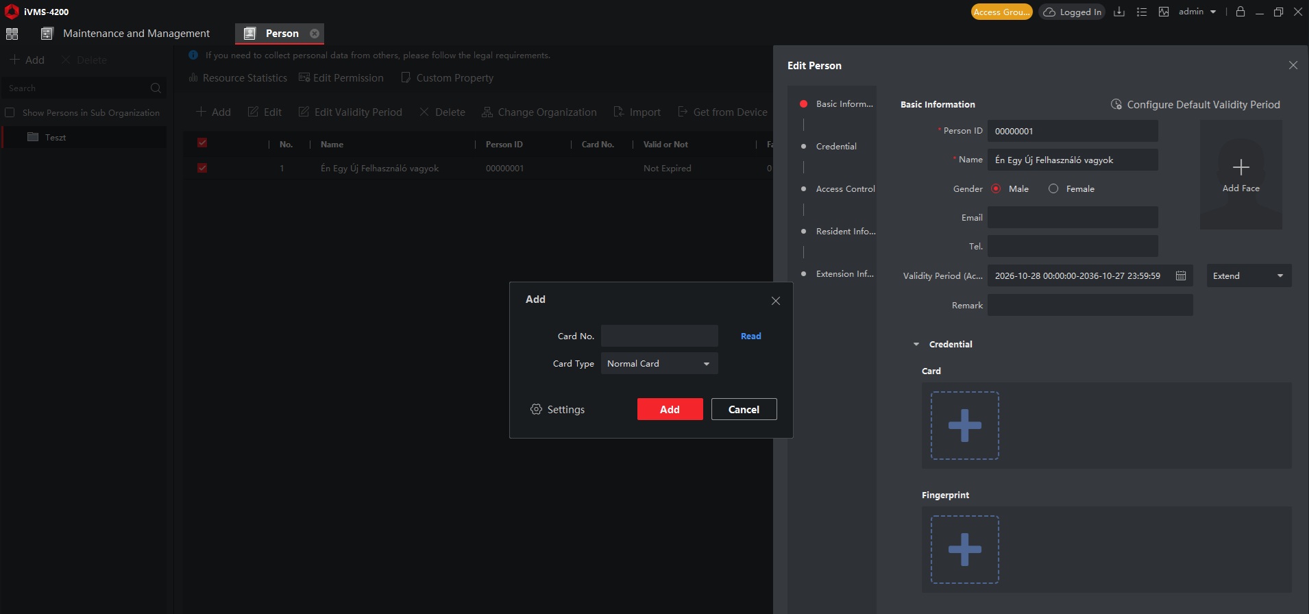Open the picture viewer icon in title bar

(1164, 12)
